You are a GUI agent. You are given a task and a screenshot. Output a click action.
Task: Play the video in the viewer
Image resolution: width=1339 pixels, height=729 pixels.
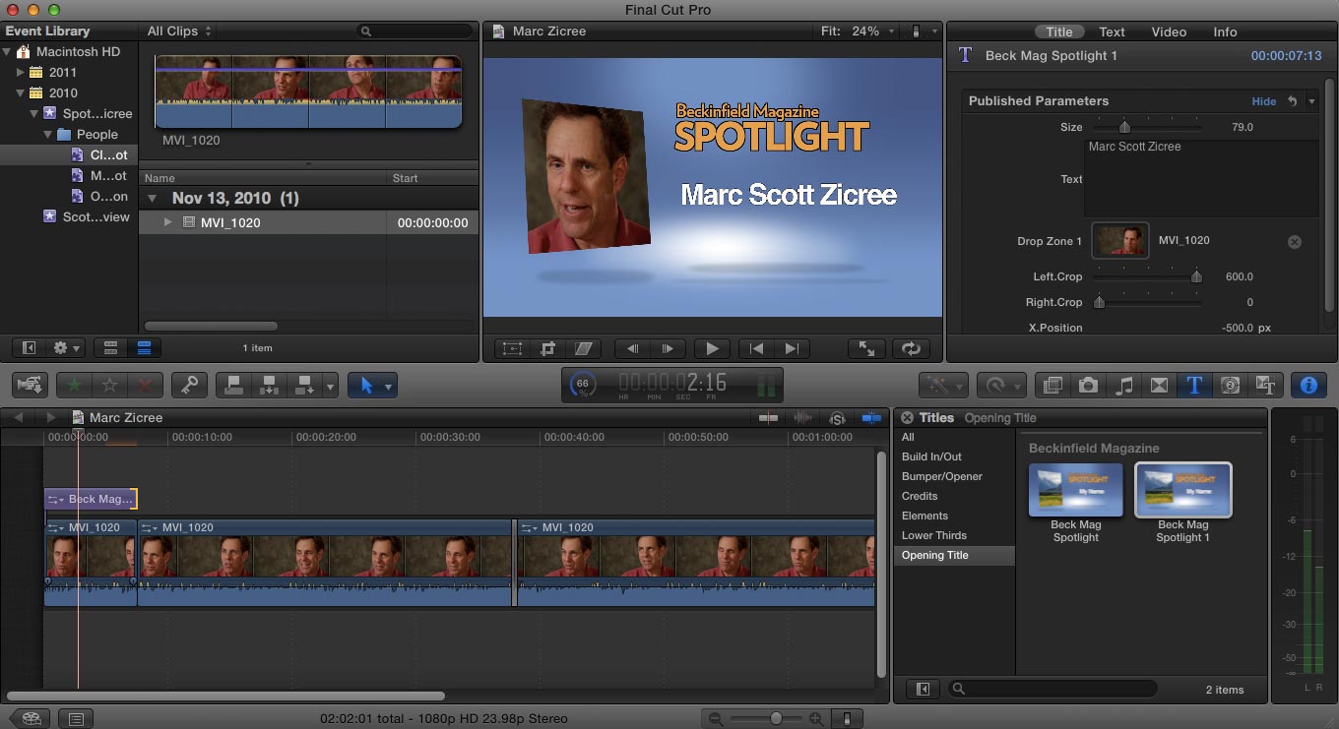(712, 348)
